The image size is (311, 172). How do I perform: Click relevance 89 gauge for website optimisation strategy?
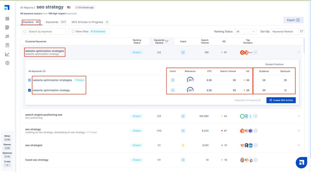pos(190,90)
